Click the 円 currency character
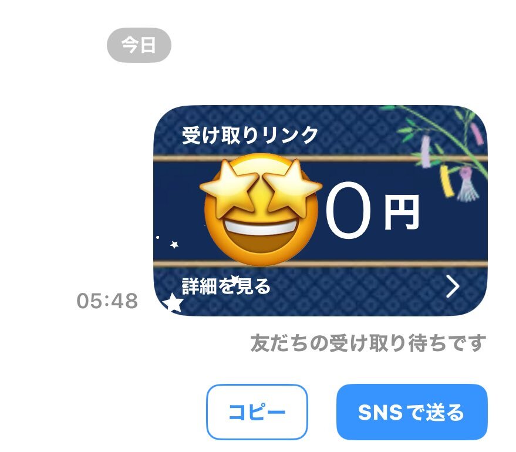 (x=402, y=212)
